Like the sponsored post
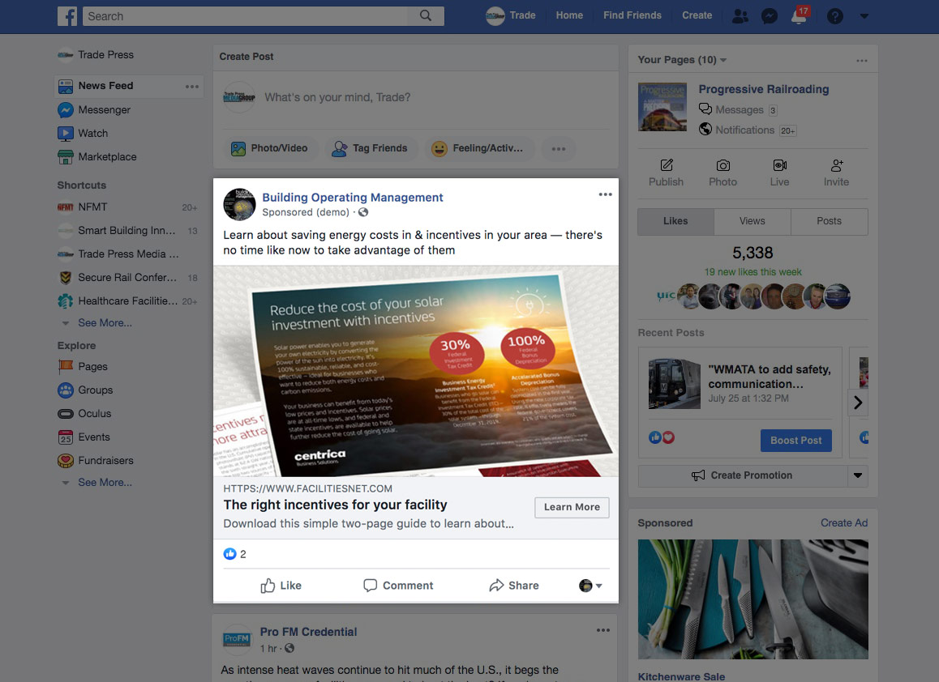This screenshot has width=939, height=682. tap(281, 586)
